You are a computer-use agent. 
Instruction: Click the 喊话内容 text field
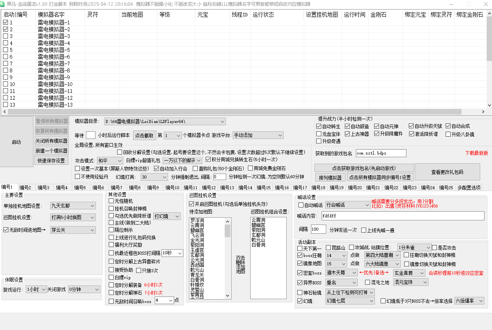pos(402,216)
